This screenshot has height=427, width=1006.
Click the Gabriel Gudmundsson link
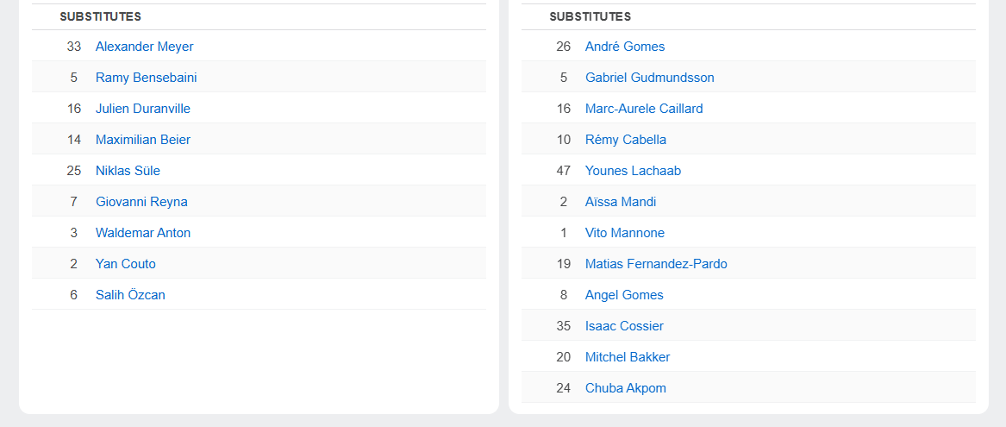(649, 78)
